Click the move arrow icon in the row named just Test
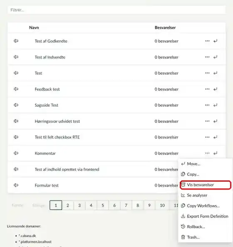Screen dimensions: 233x247 [216, 73]
